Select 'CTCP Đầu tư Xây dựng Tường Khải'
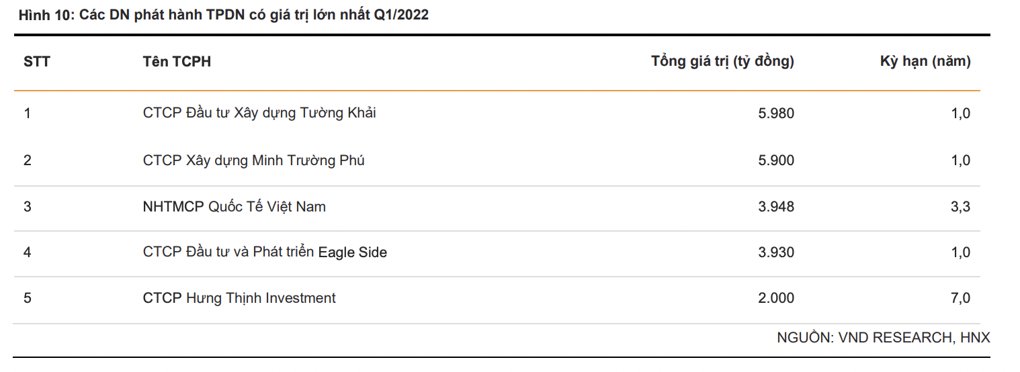 (x=259, y=113)
